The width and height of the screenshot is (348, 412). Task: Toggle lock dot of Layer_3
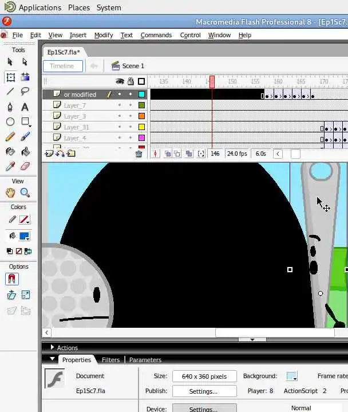130,116
